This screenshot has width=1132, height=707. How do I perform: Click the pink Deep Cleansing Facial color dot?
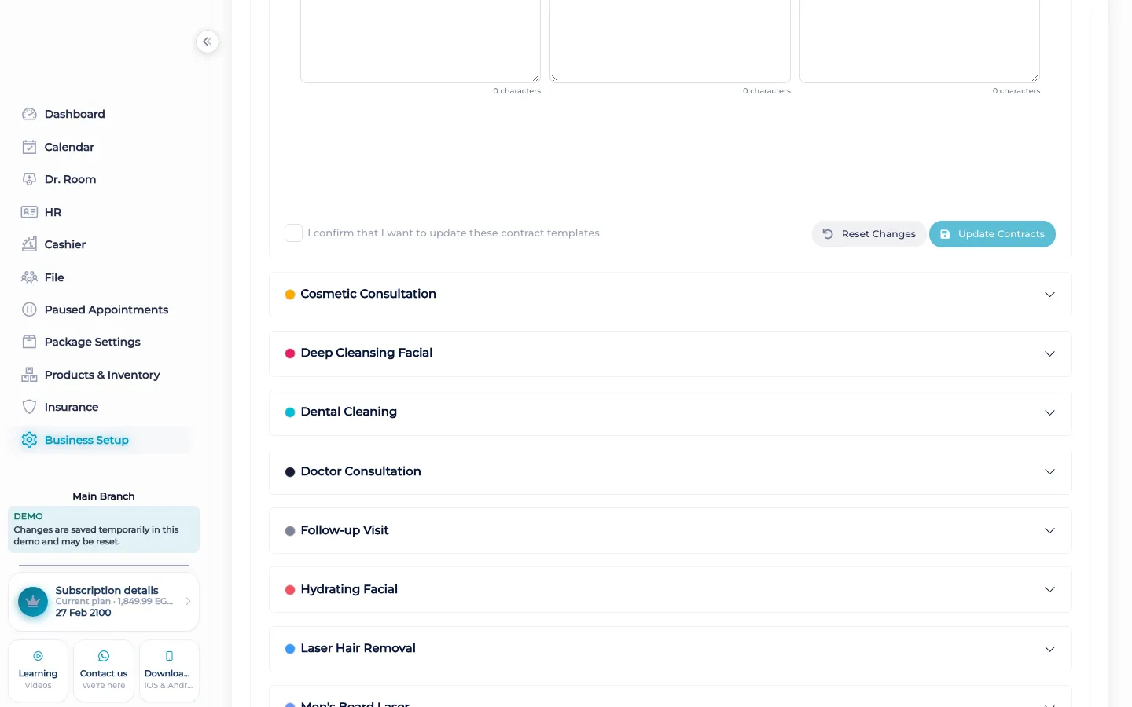pos(290,353)
